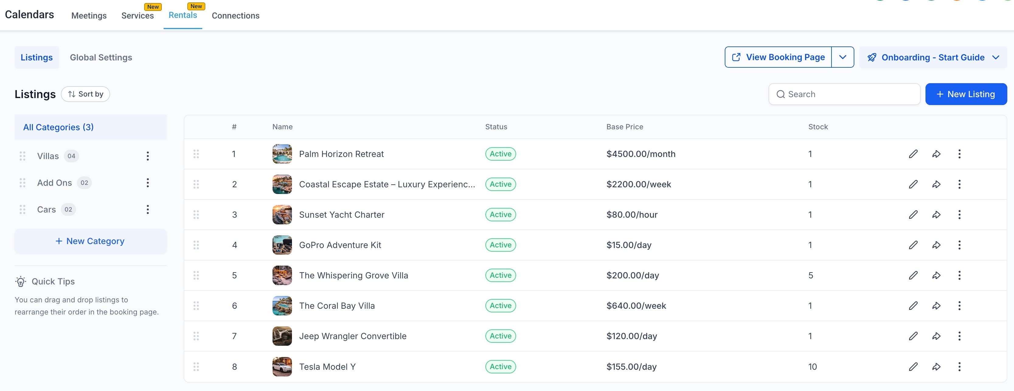Click the Quick Tips lightbulb icon
This screenshot has height=391, width=1014.
click(x=20, y=281)
